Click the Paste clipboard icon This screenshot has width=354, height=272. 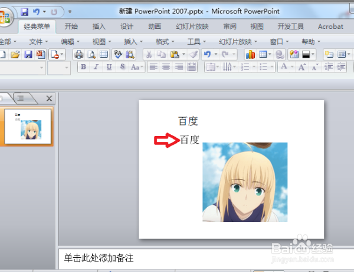(x=175, y=55)
